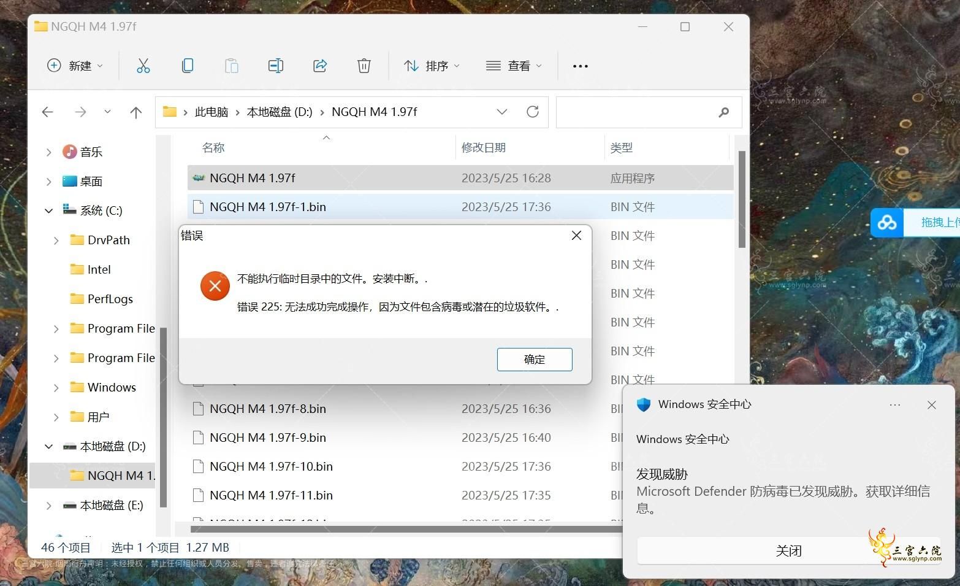The image size is (960, 586).
Task: Collapse the 系统 (C:) tree node
Action: [x=49, y=210]
